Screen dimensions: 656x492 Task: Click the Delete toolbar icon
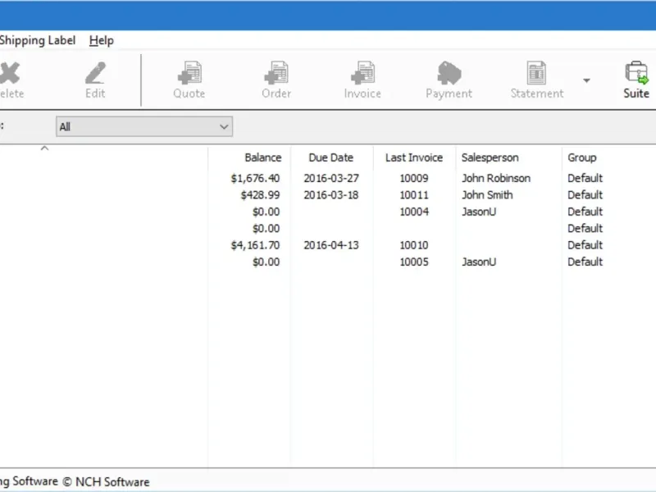coord(10,73)
